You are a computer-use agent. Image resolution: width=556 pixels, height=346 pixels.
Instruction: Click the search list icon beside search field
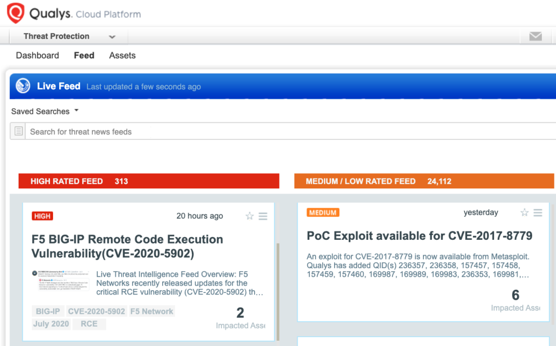tap(18, 131)
